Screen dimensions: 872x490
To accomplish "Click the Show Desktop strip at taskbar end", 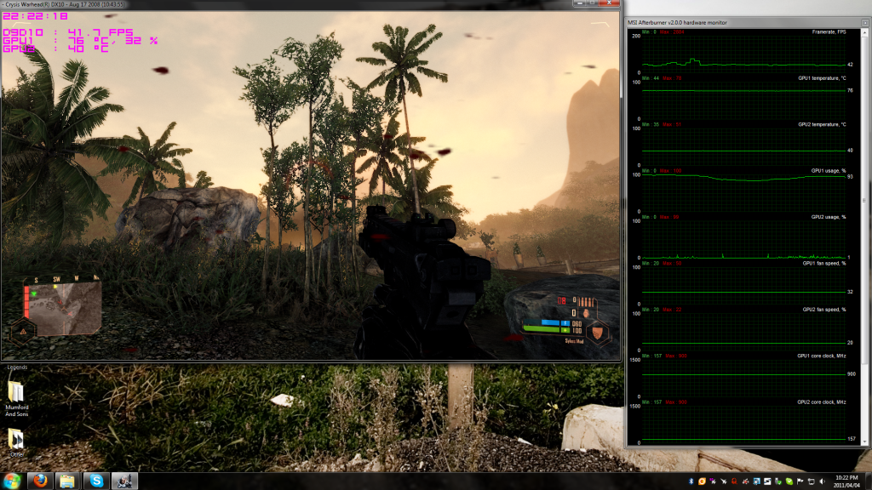I will (868, 481).
